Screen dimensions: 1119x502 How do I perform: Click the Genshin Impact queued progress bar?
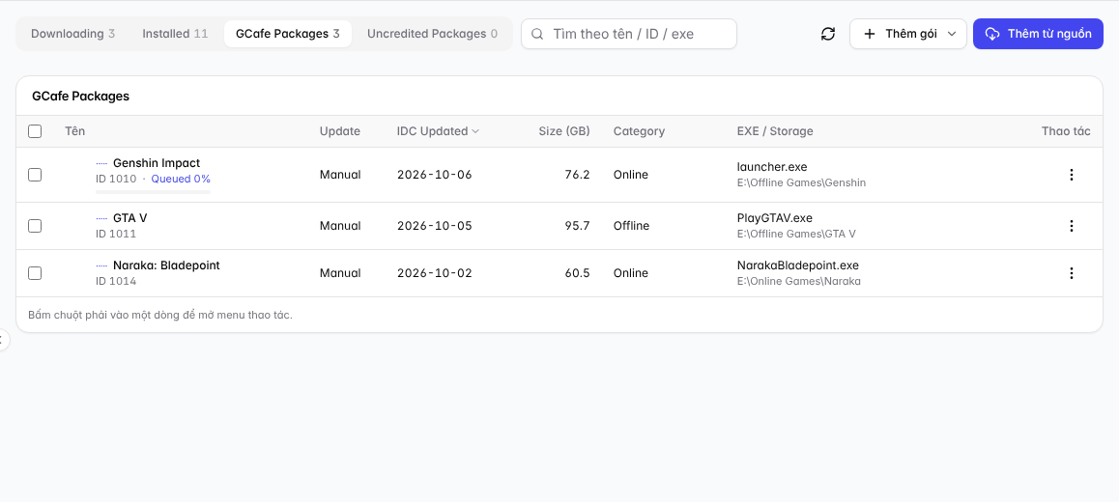(x=153, y=192)
